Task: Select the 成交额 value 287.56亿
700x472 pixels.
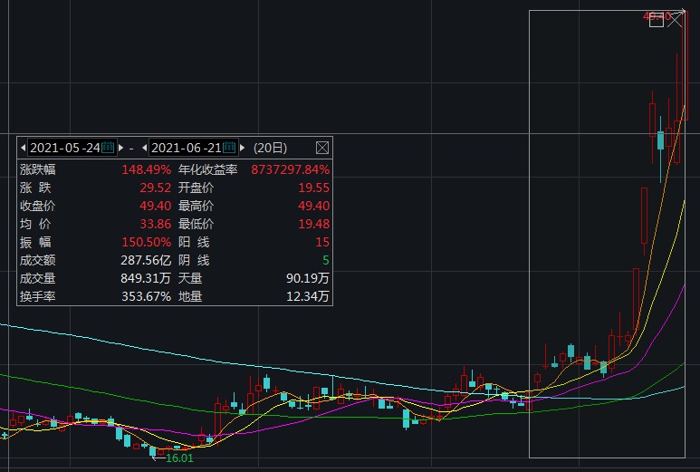Action: pyautogui.click(x=146, y=260)
